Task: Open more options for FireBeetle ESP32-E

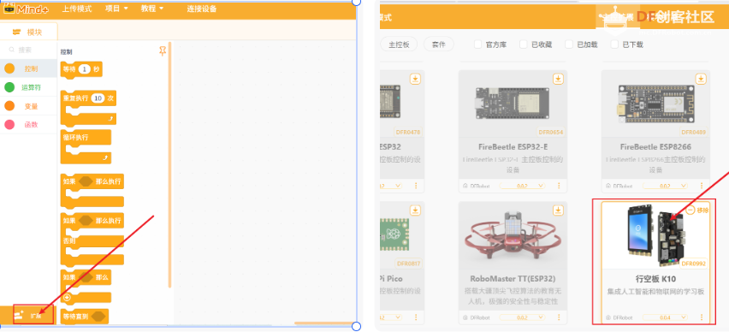Action: click(x=559, y=186)
